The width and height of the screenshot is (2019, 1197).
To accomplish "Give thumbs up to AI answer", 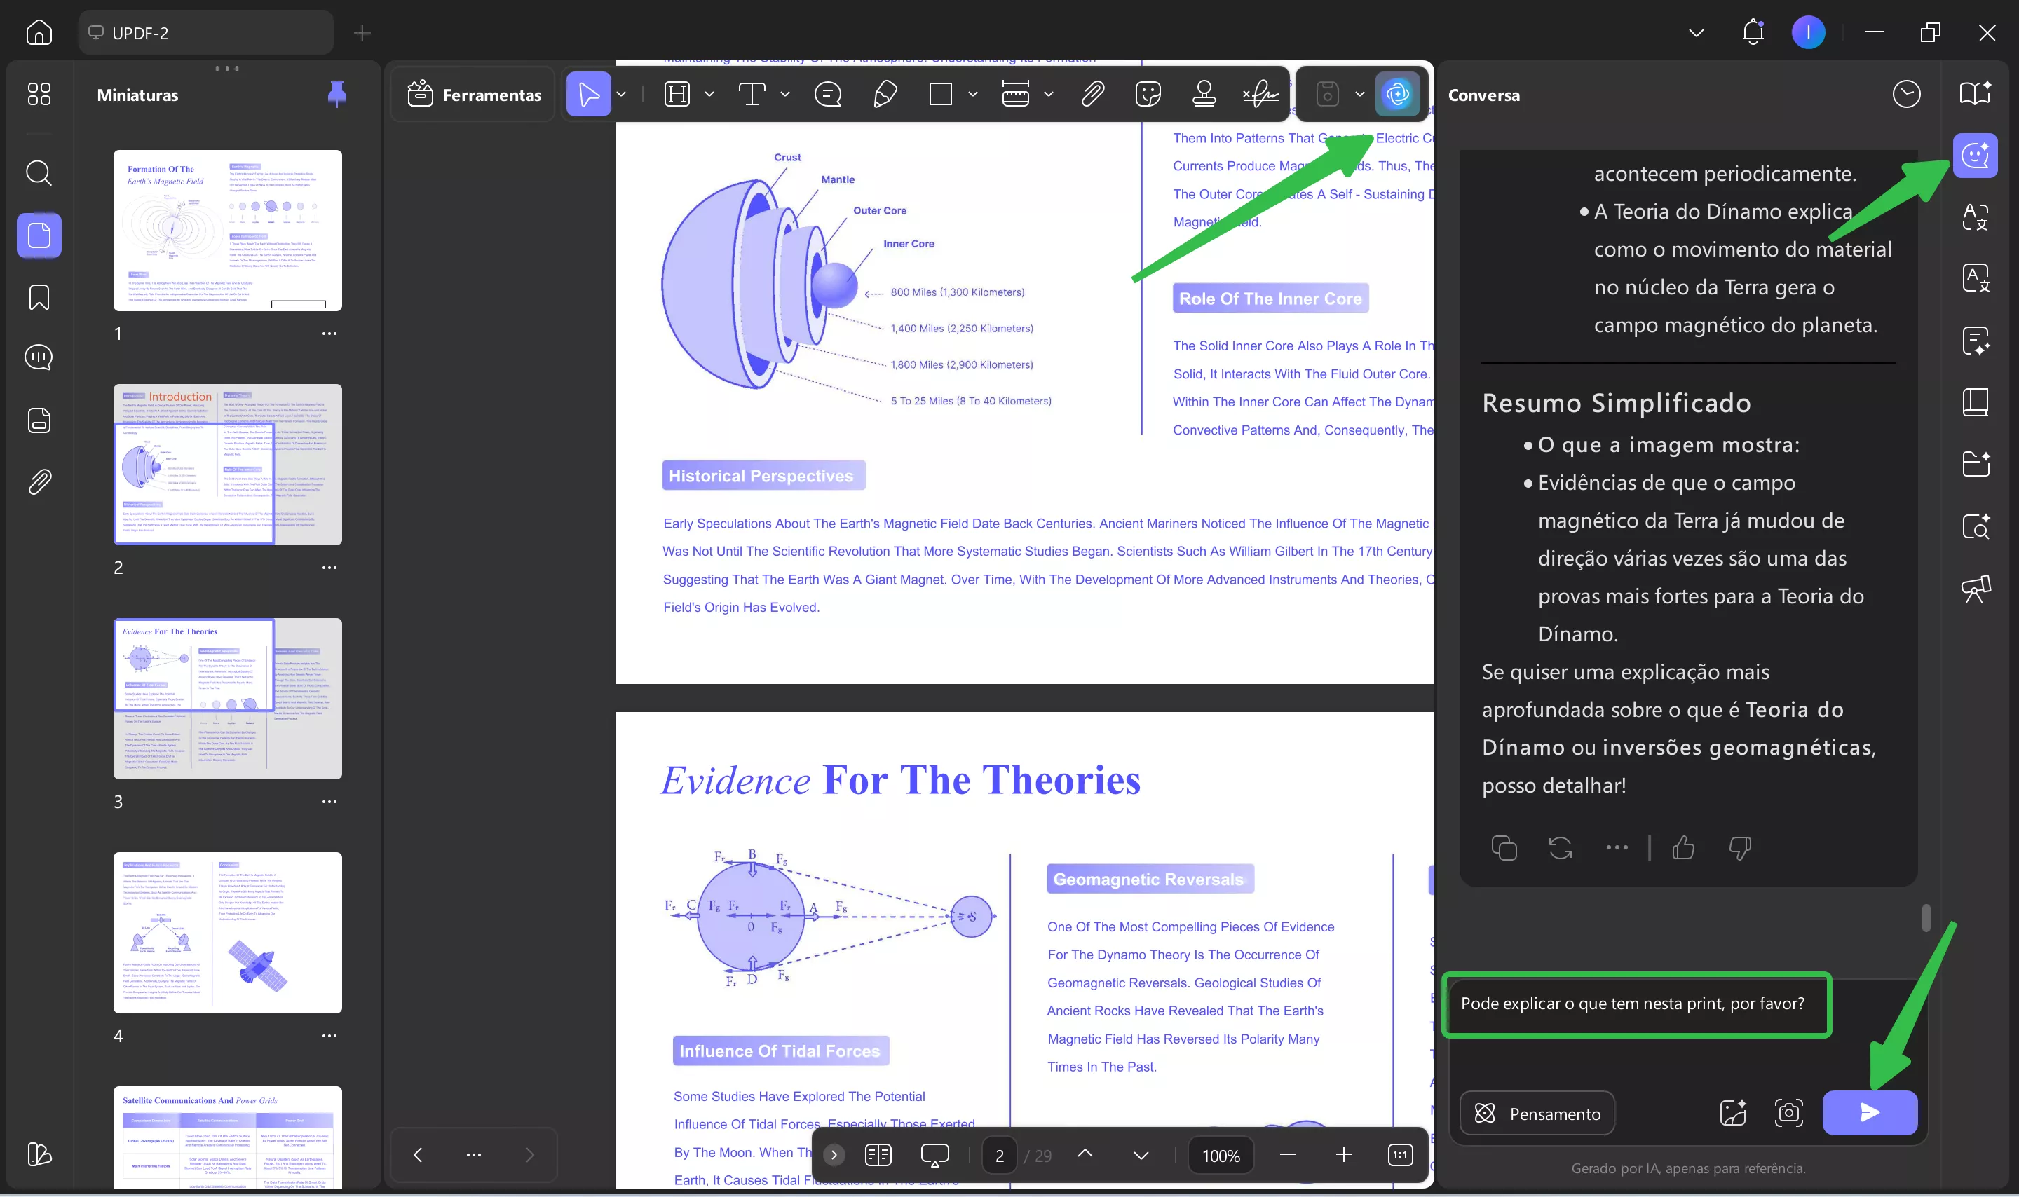I will 1683,848.
